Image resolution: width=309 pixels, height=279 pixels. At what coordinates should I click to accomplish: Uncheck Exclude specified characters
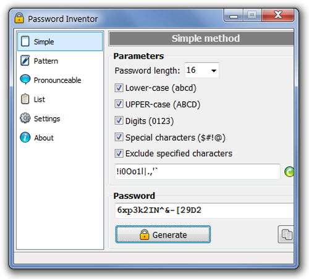click(x=119, y=154)
